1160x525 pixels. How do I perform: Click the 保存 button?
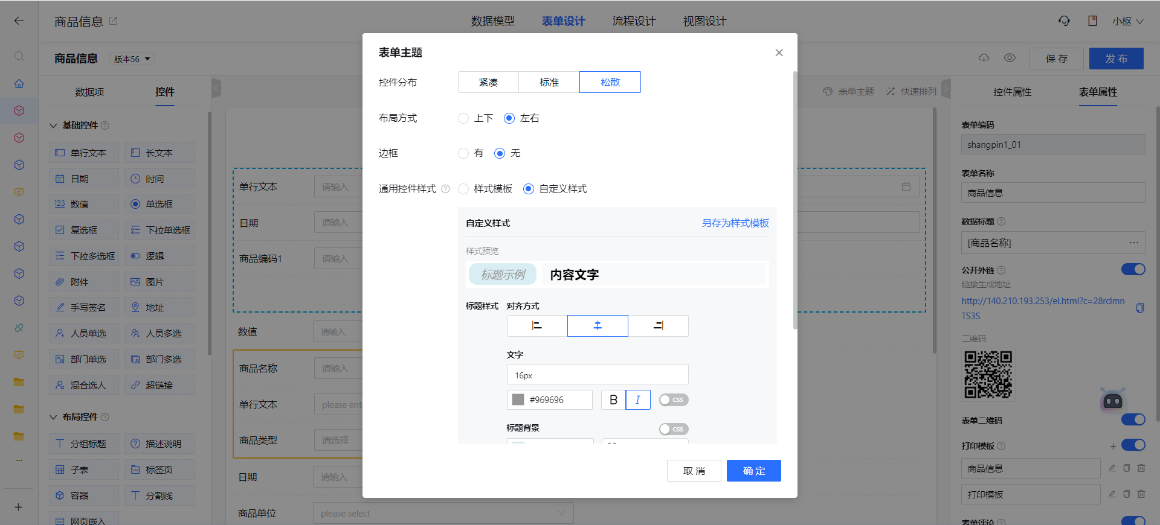1057,59
